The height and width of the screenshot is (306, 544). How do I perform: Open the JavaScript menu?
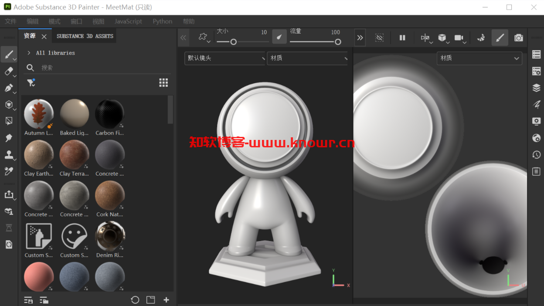coord(128,21)
